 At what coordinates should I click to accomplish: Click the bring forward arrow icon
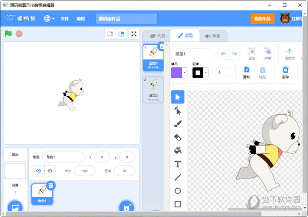click(290, 53)
